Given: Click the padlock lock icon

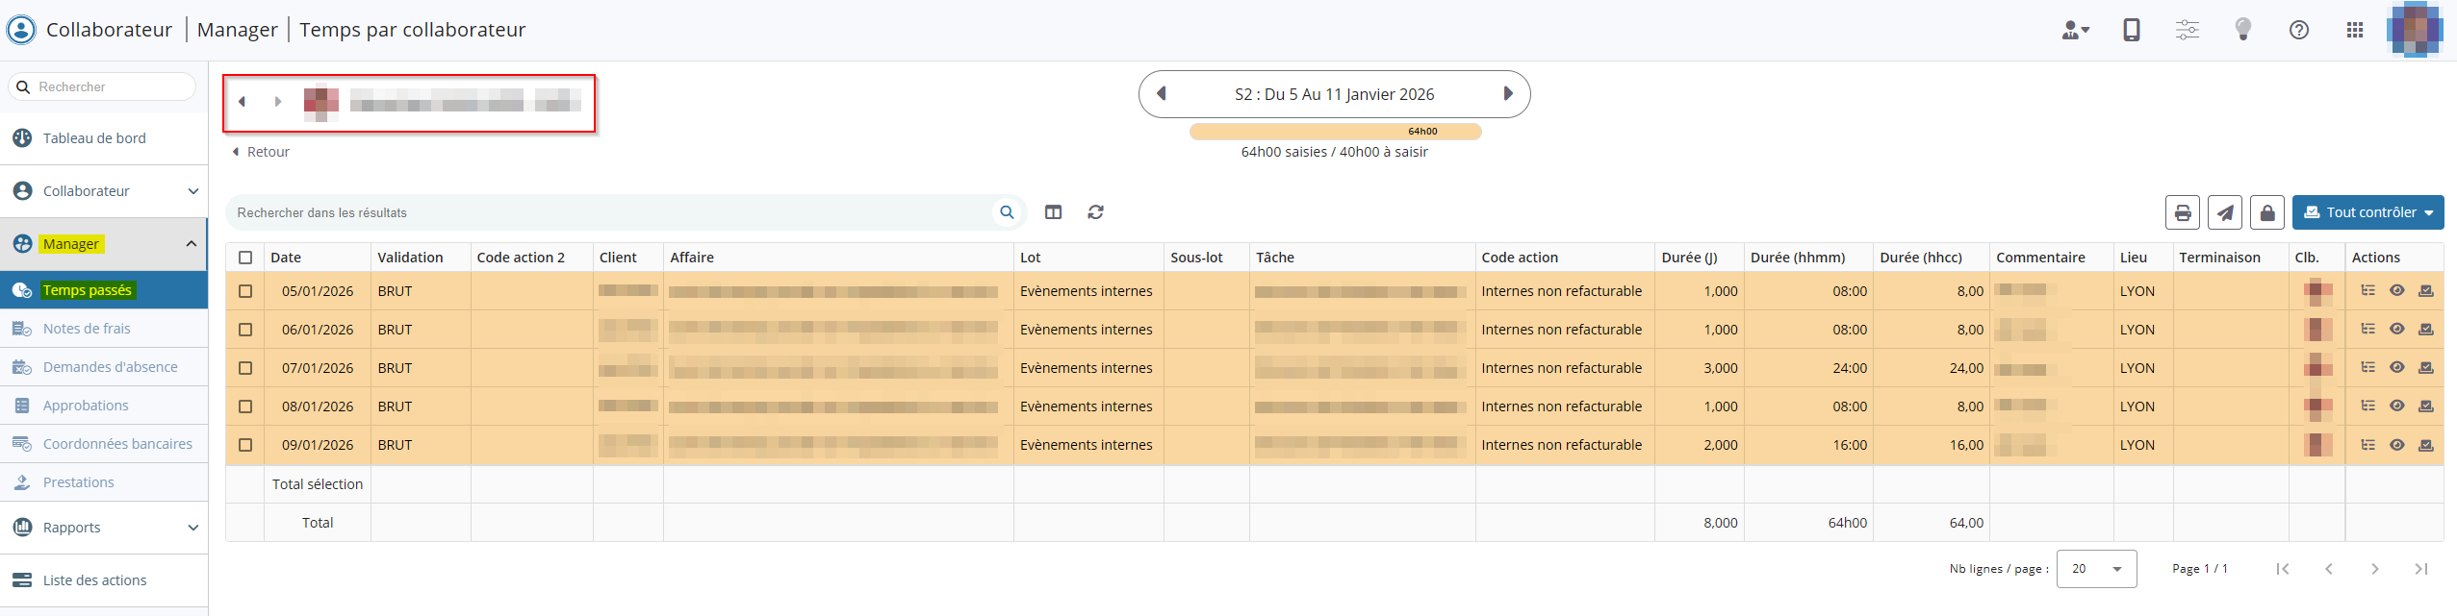Looking at the screenshot, I should pos(2267,212).
